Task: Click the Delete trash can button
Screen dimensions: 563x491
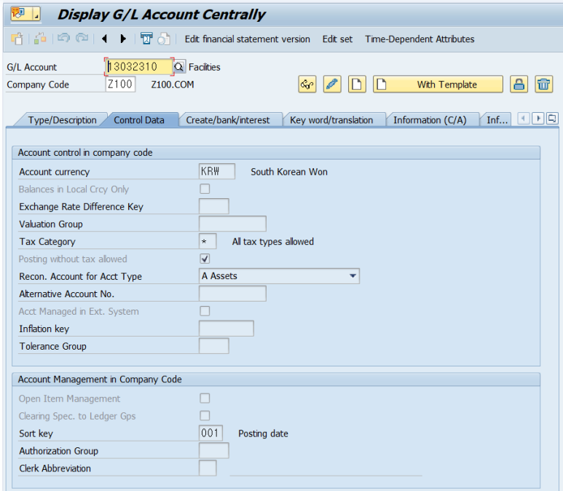Action: [543, 85]
